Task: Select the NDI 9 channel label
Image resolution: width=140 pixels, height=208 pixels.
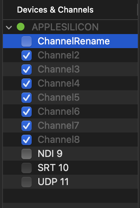Action: [50, 154]
